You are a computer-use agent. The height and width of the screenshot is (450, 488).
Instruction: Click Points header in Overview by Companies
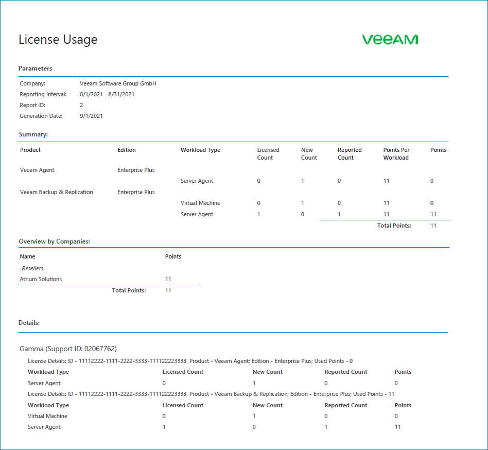[x=173, y=256]
